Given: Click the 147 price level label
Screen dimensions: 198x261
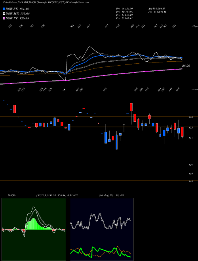Looking at the screenshot, I should 190,138.
